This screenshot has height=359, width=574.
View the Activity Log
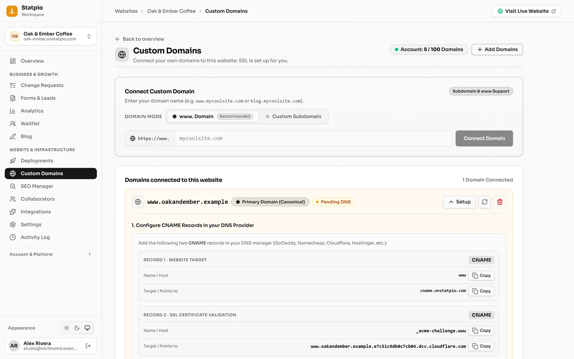pos(51,237)
